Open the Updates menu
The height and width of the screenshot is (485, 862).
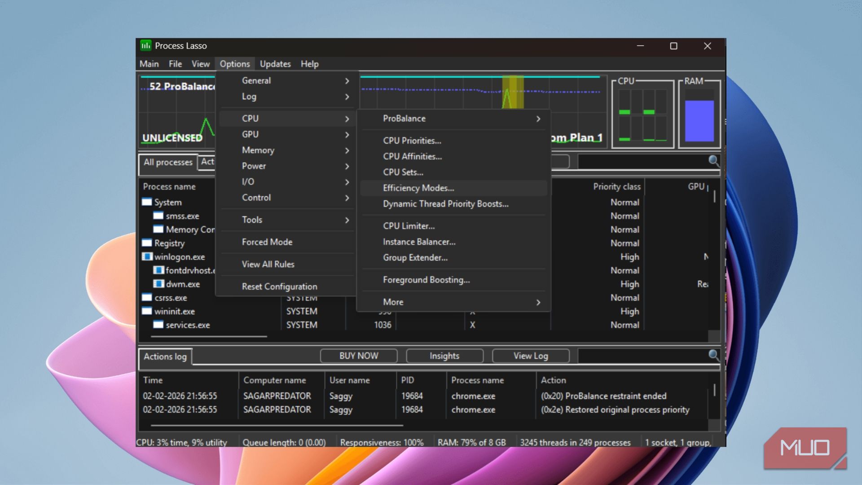click(275, 64)
